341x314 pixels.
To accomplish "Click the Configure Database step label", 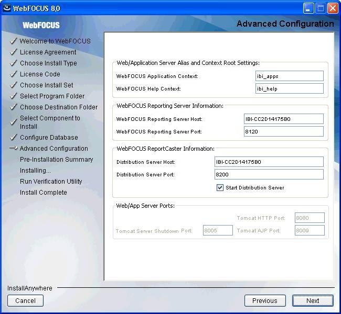I will (49, 138).
